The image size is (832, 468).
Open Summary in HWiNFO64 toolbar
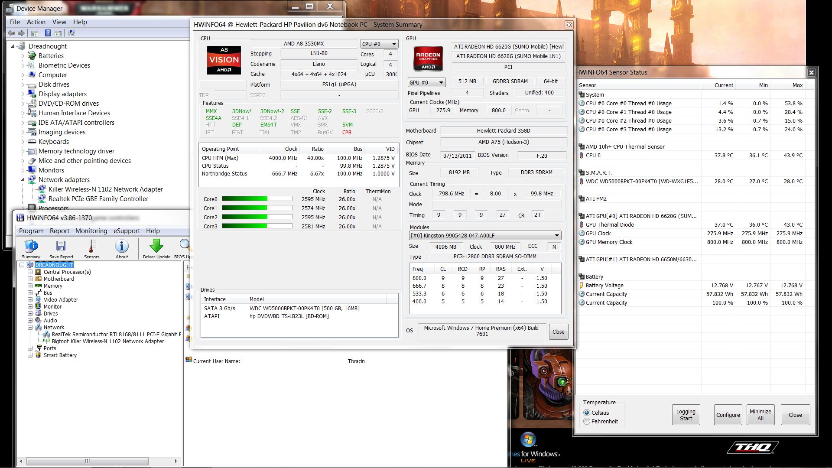pyautogui.click(x=31, y=249)
